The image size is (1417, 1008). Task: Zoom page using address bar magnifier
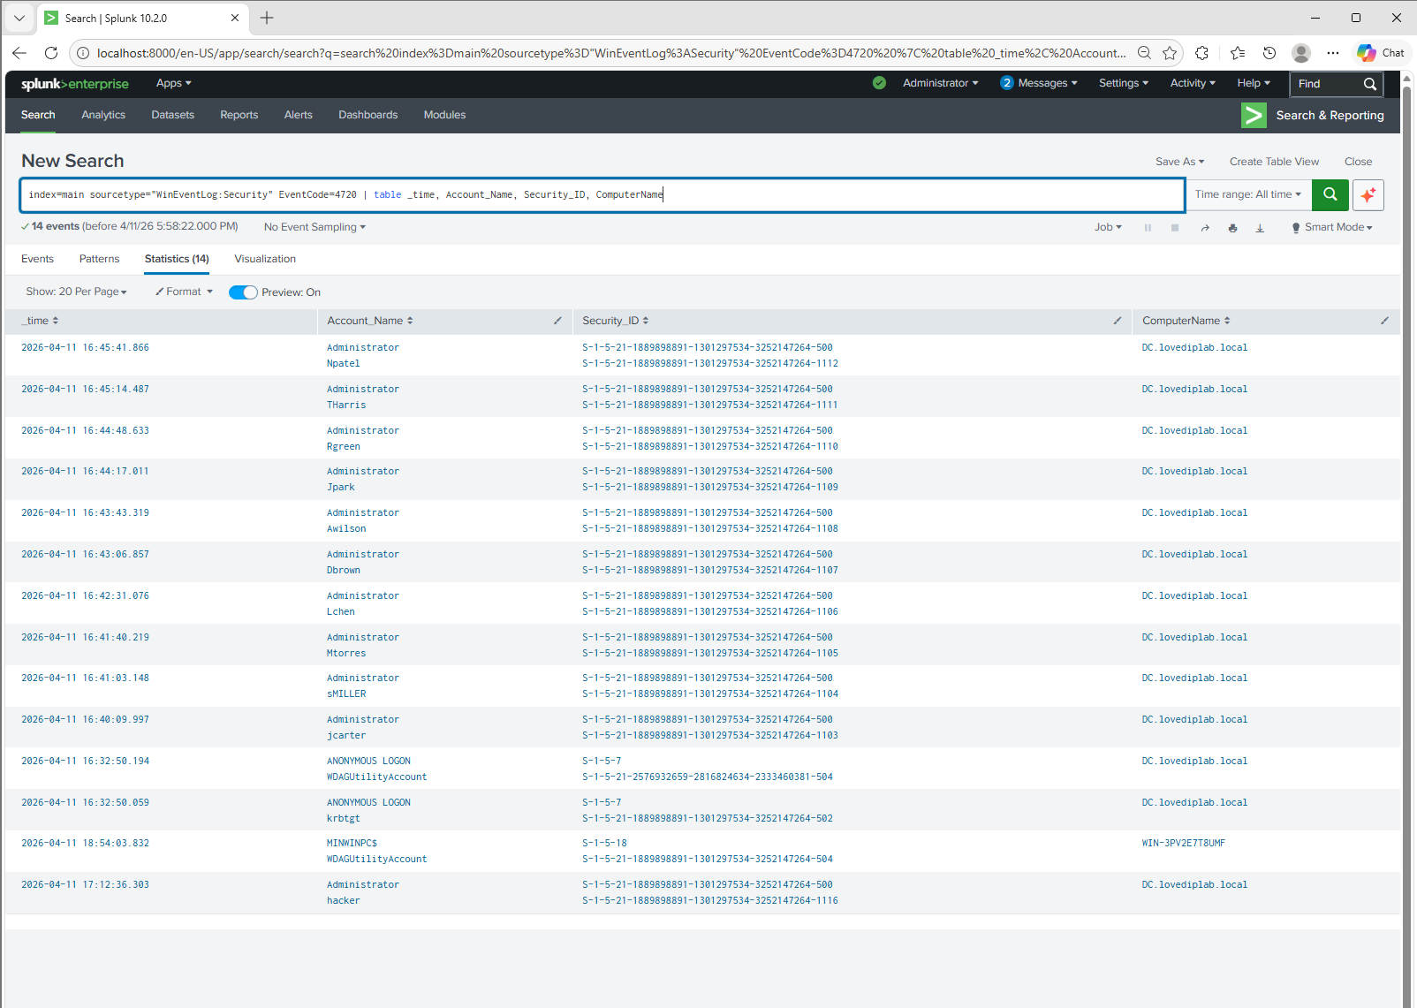pos(1144,53)
